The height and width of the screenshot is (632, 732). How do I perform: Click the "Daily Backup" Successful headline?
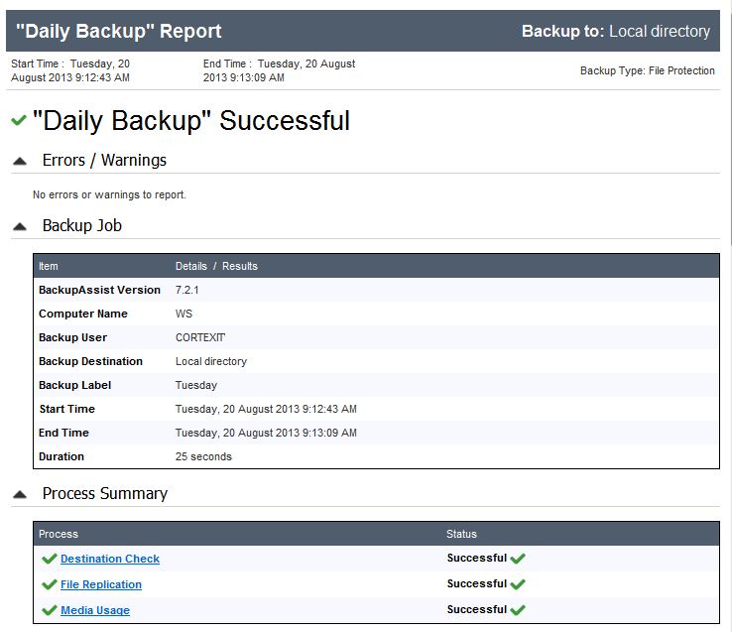191,121
